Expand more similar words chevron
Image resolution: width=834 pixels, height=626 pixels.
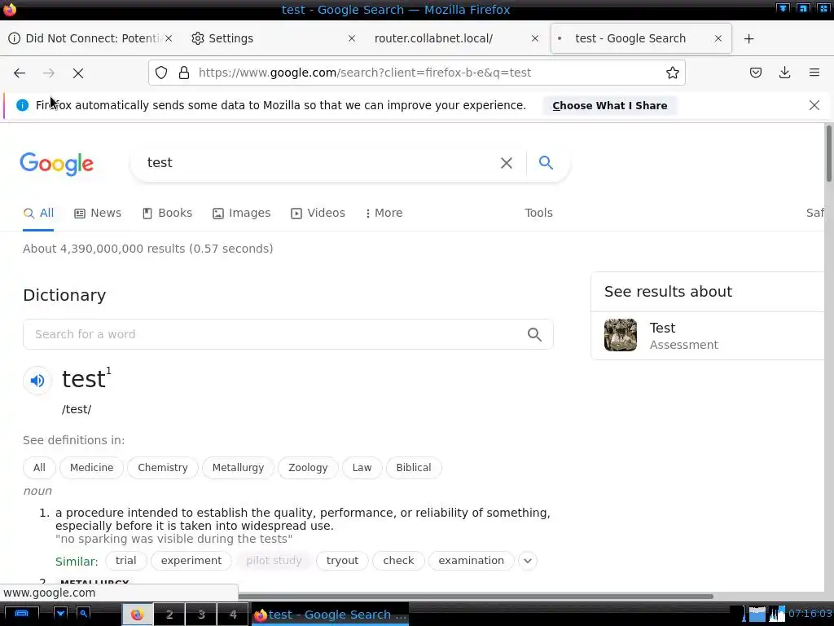tap(528, 561)
